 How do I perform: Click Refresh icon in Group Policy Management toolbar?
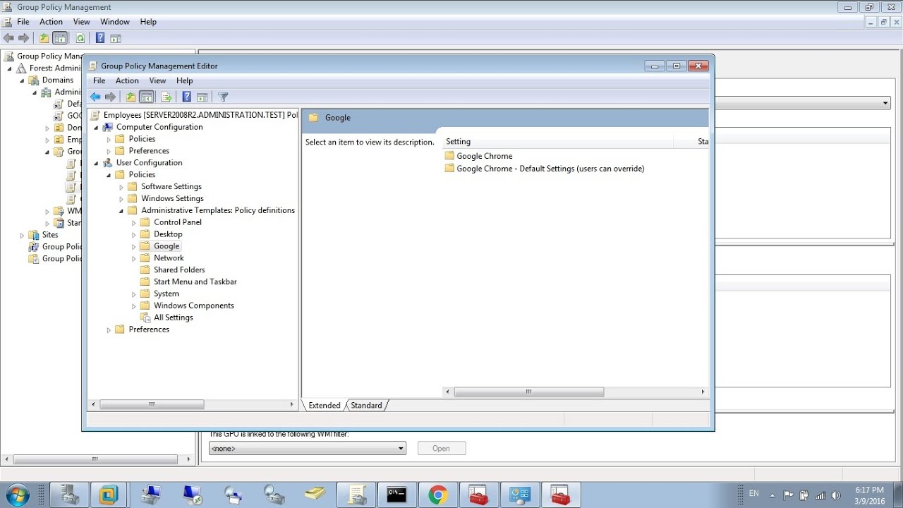(x=80, y=38)
